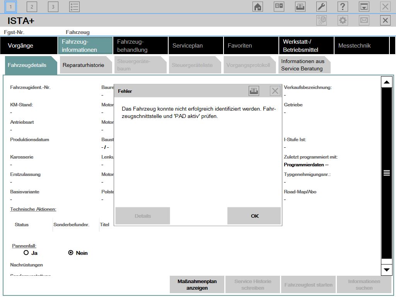396x297 pixels.
Task: Print the current screen from top toolbar
Action: tap(300, 7)
